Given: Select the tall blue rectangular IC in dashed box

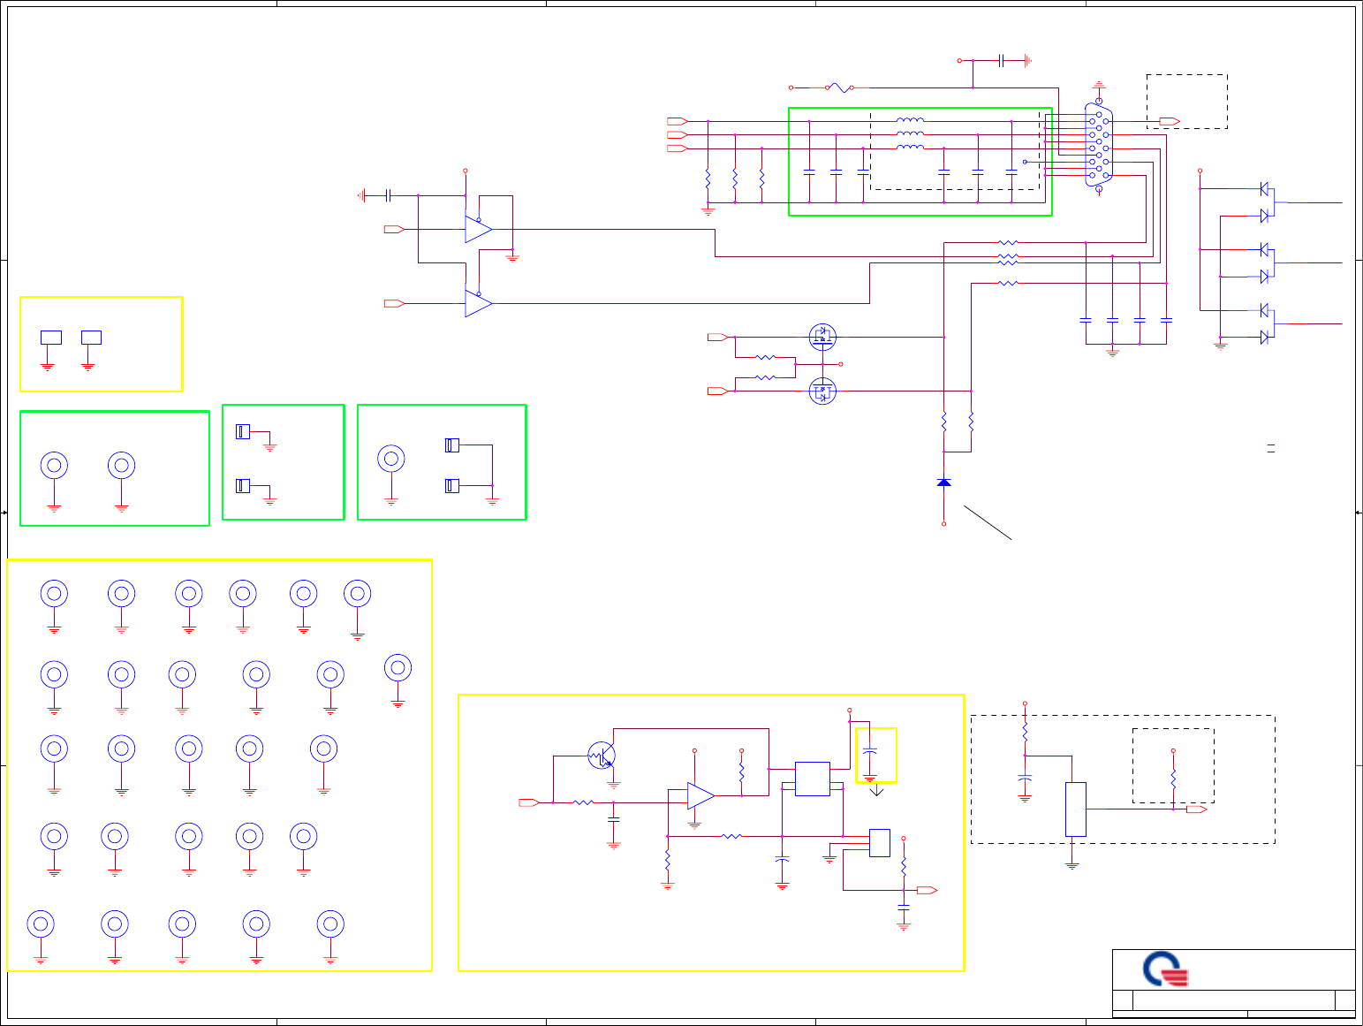Looking at the screenshot, I should pos(1075,809).
